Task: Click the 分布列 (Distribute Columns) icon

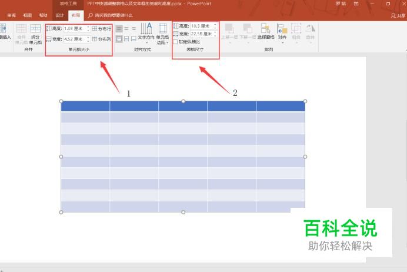Action: 95,39
